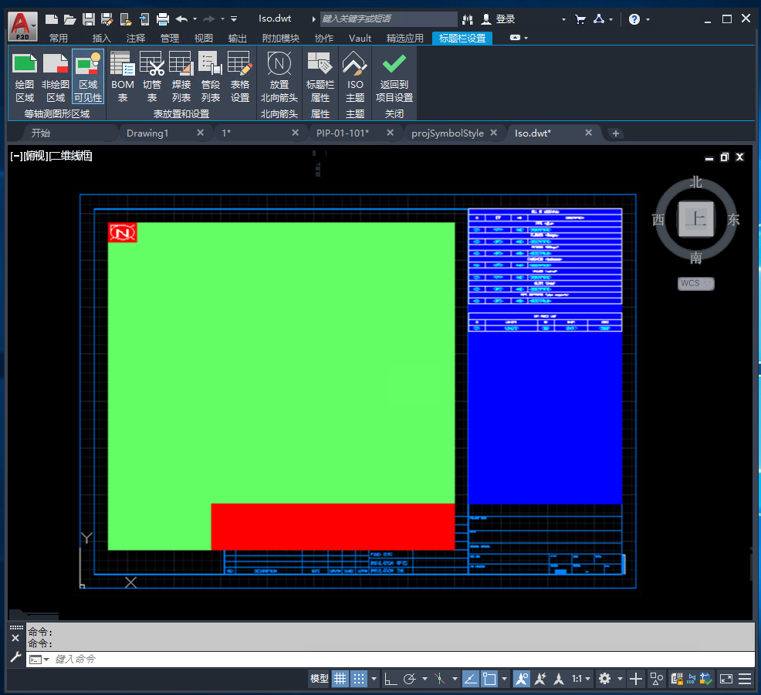Toggle the 区域可见性 area visibility button
Screen dimensions: 761x695
click(x=88, y=77)
